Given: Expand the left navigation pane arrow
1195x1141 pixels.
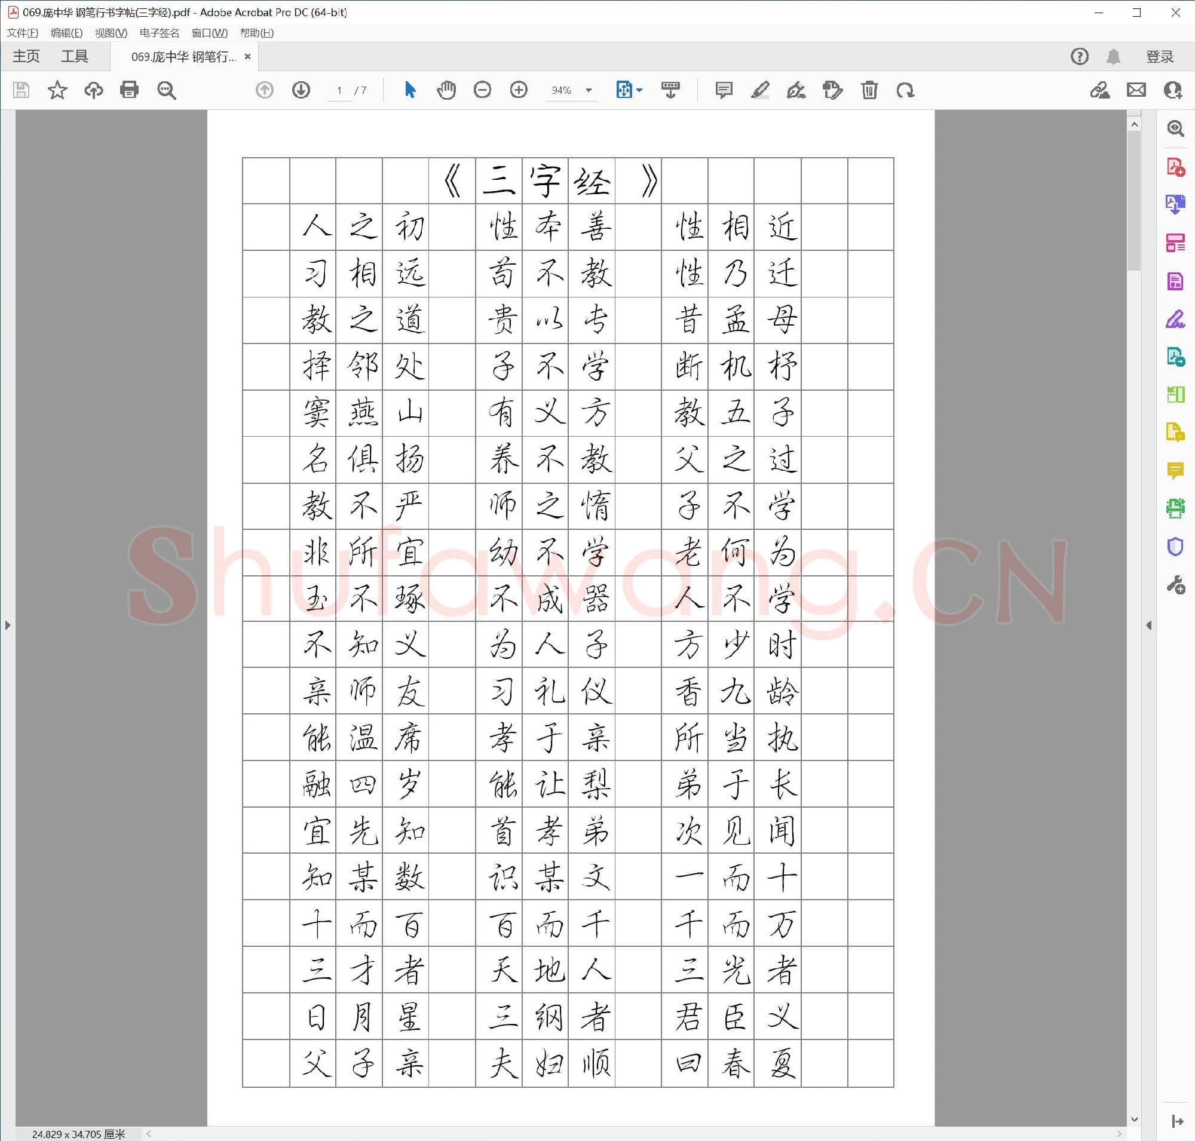Looking at the screenshot, I should click(x=8, y=625).
